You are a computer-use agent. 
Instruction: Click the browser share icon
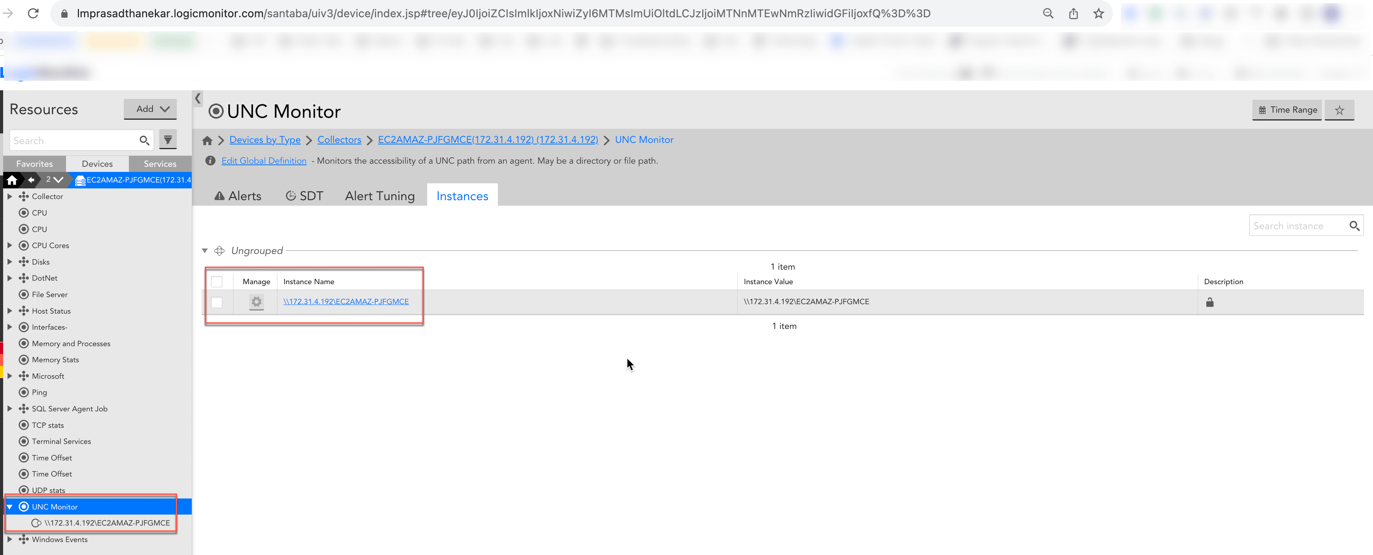coord(1074,13)
